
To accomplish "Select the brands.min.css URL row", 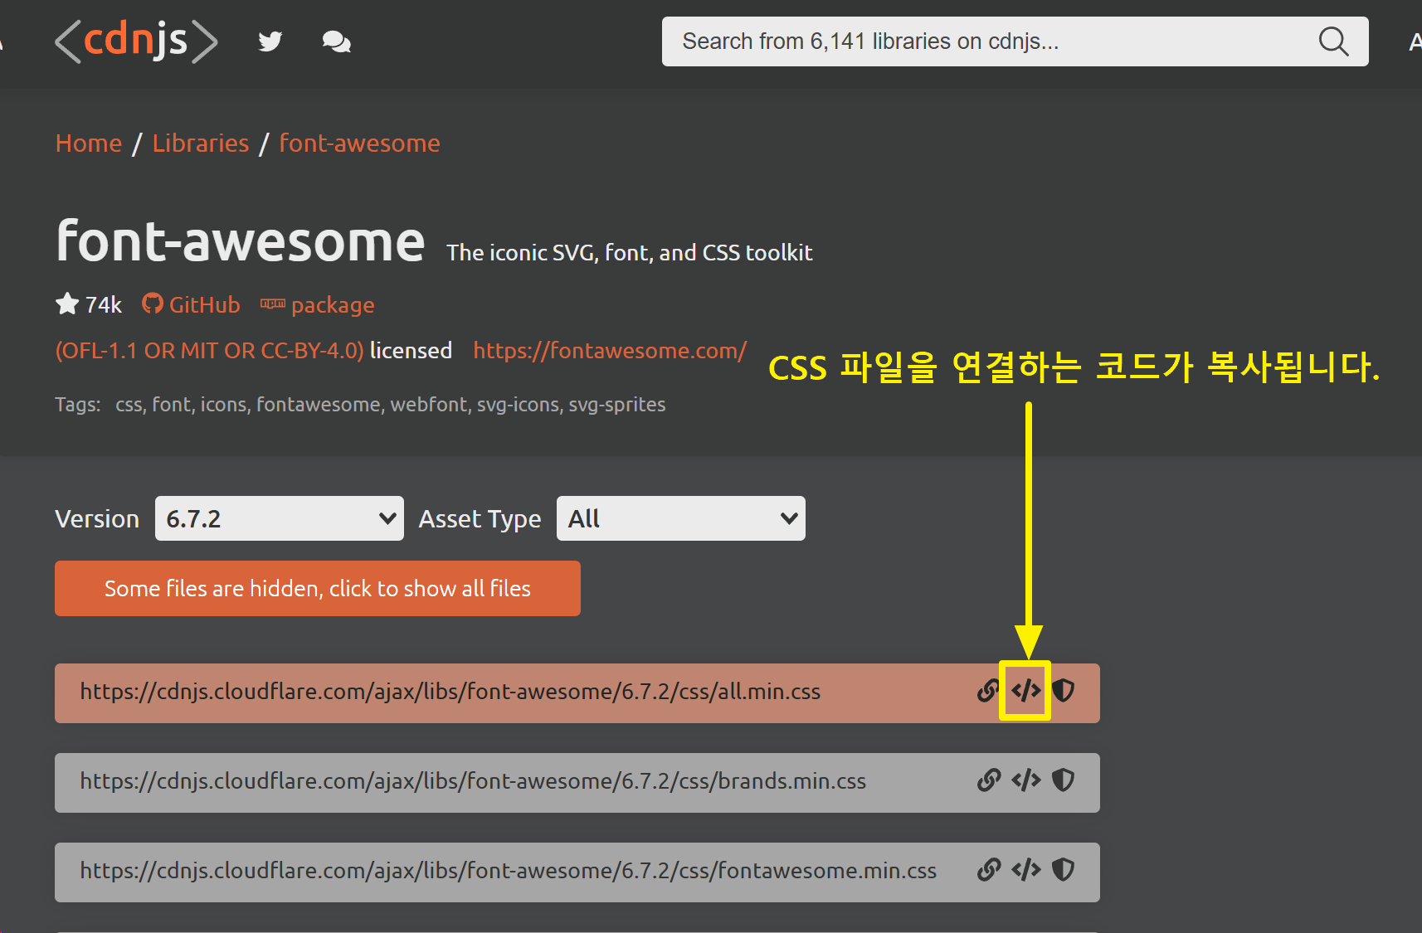I will coord(577,783).
